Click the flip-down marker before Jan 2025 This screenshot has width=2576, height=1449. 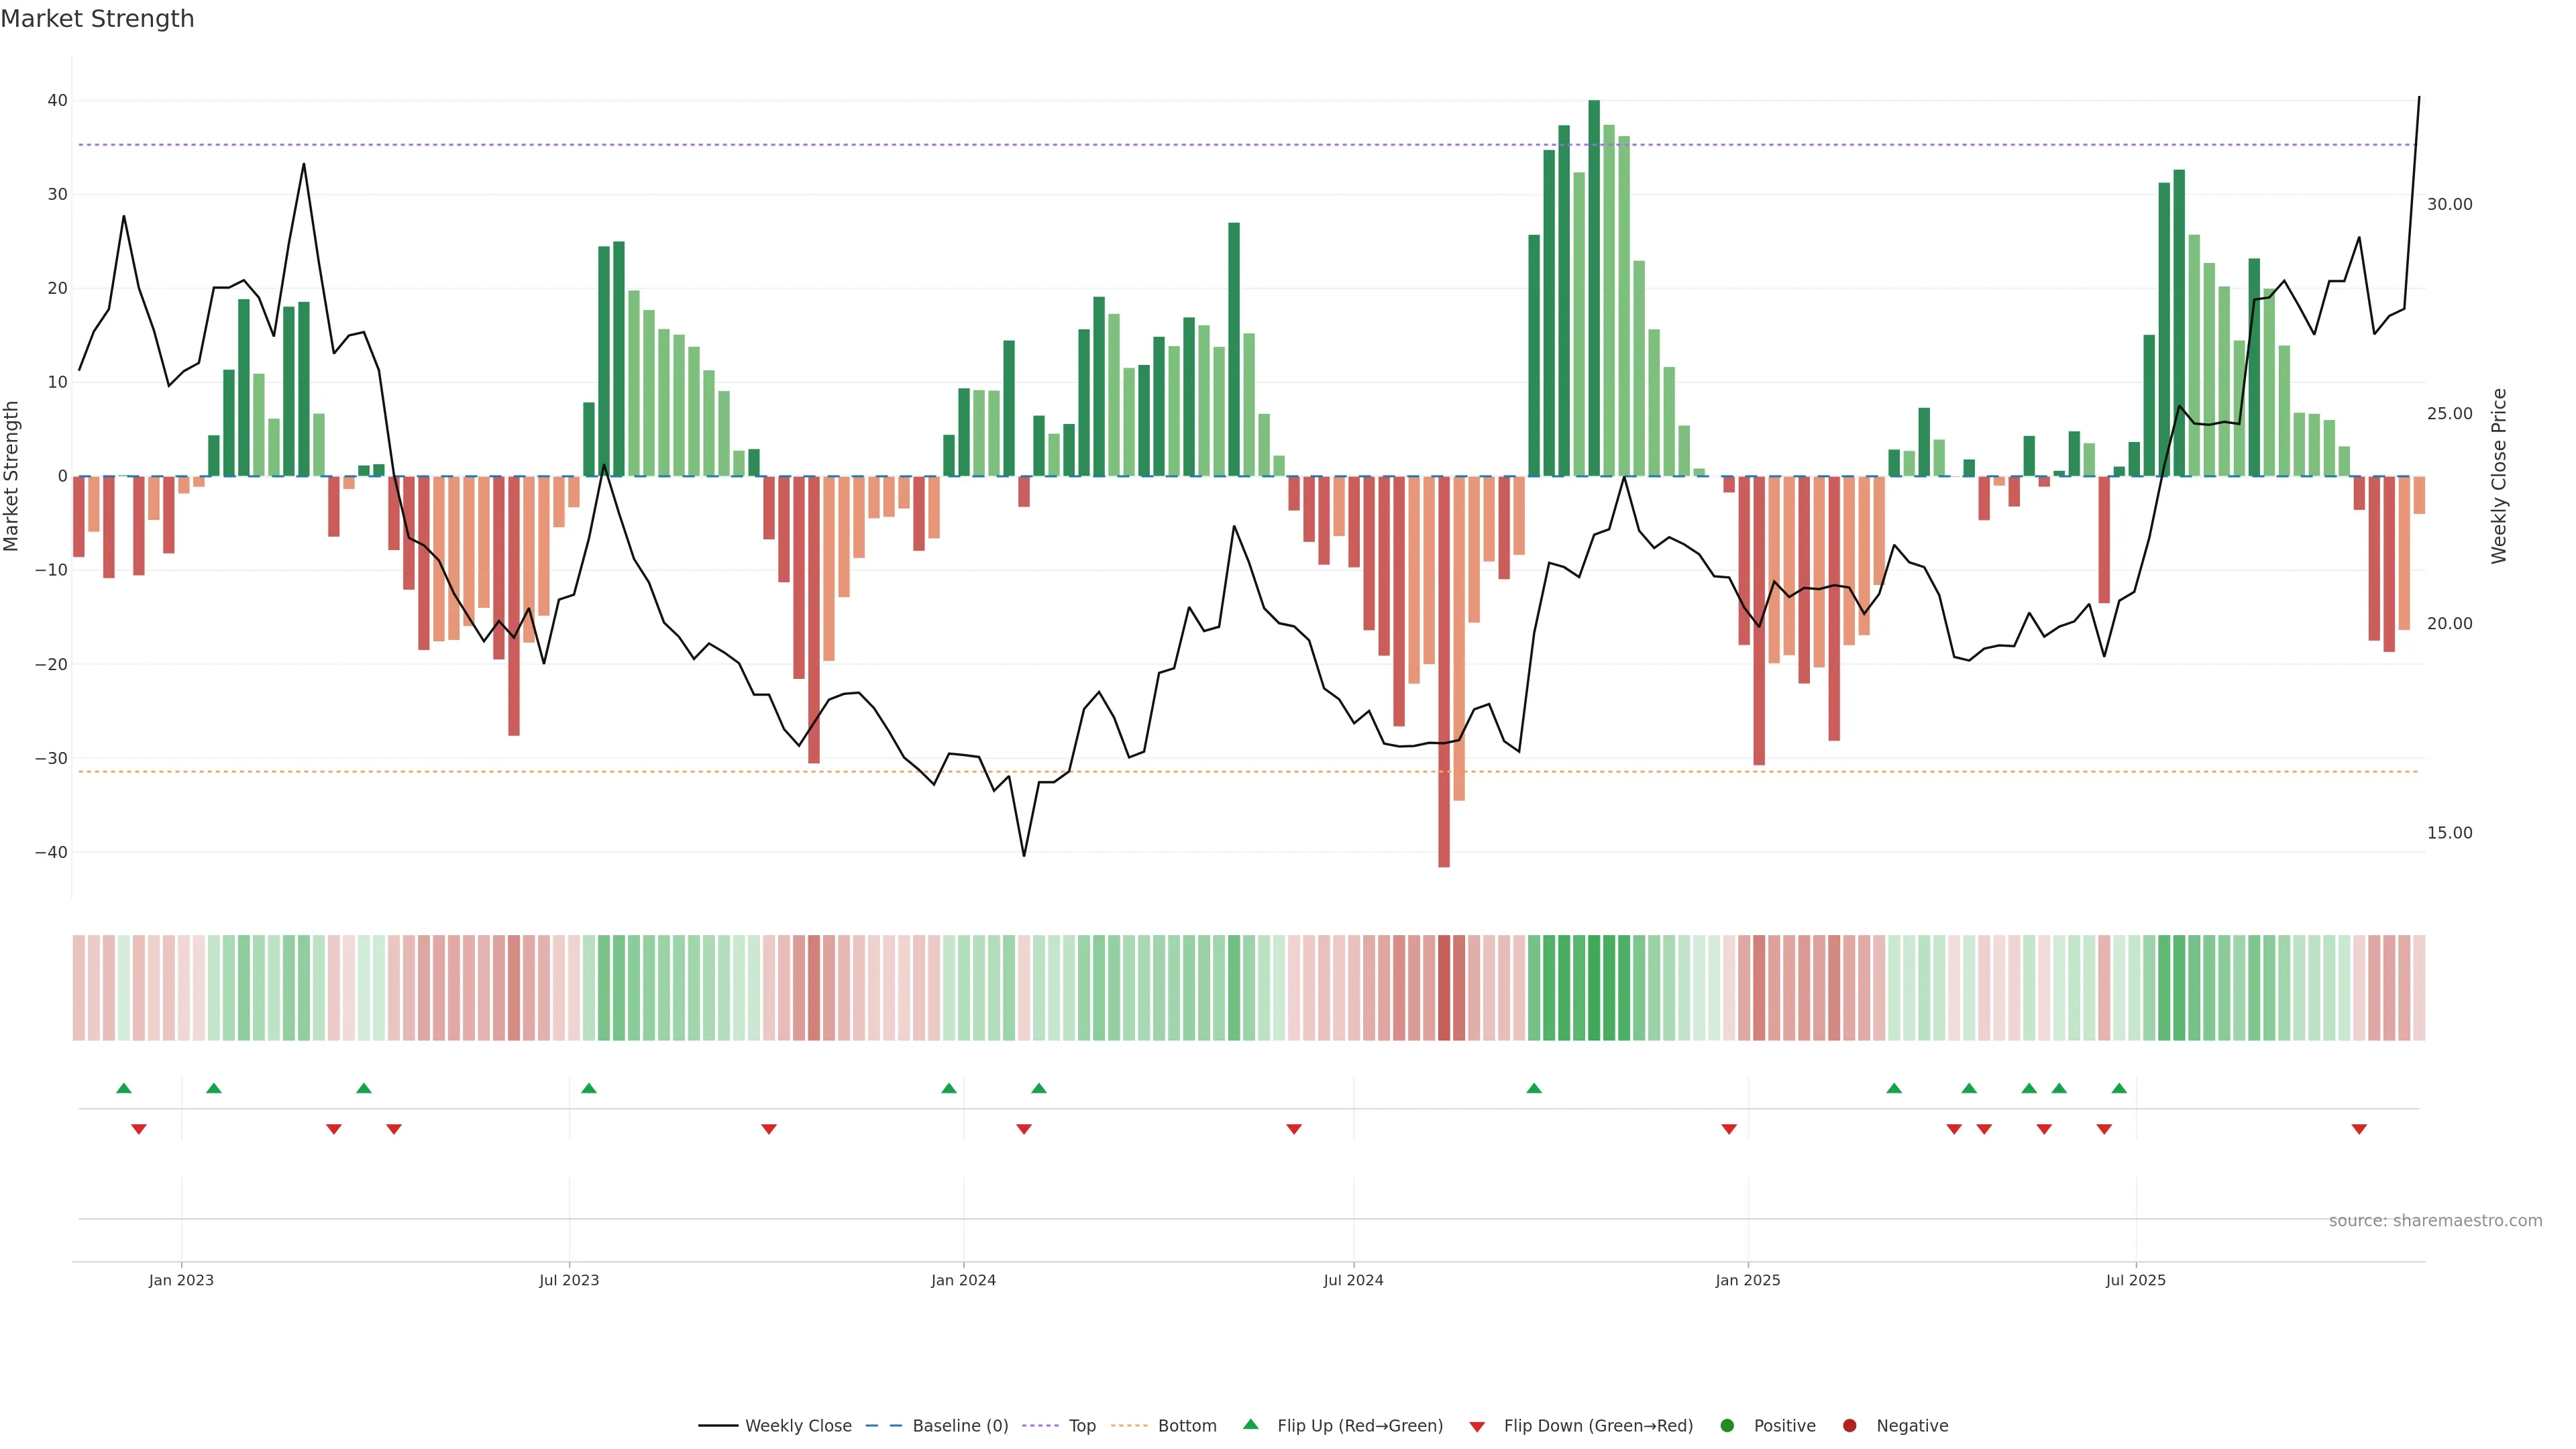1729,1129
